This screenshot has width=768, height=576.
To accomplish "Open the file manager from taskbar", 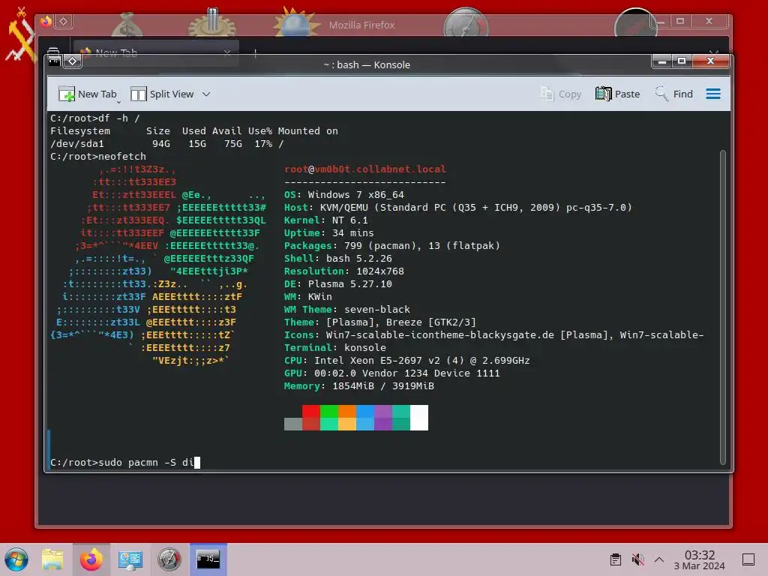I will [52, 559].
